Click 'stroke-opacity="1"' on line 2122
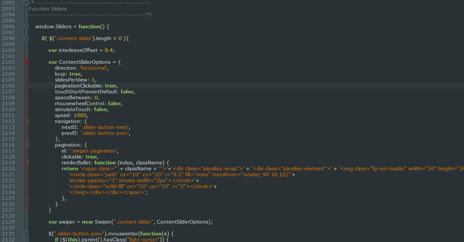Screen dimensions: 464x242 tap(92, 181)
